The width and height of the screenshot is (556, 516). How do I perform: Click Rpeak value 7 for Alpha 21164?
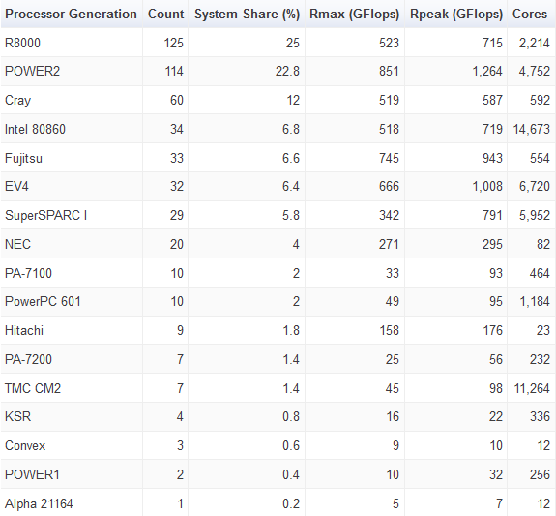pyautogui.click(x=499, y=504)
